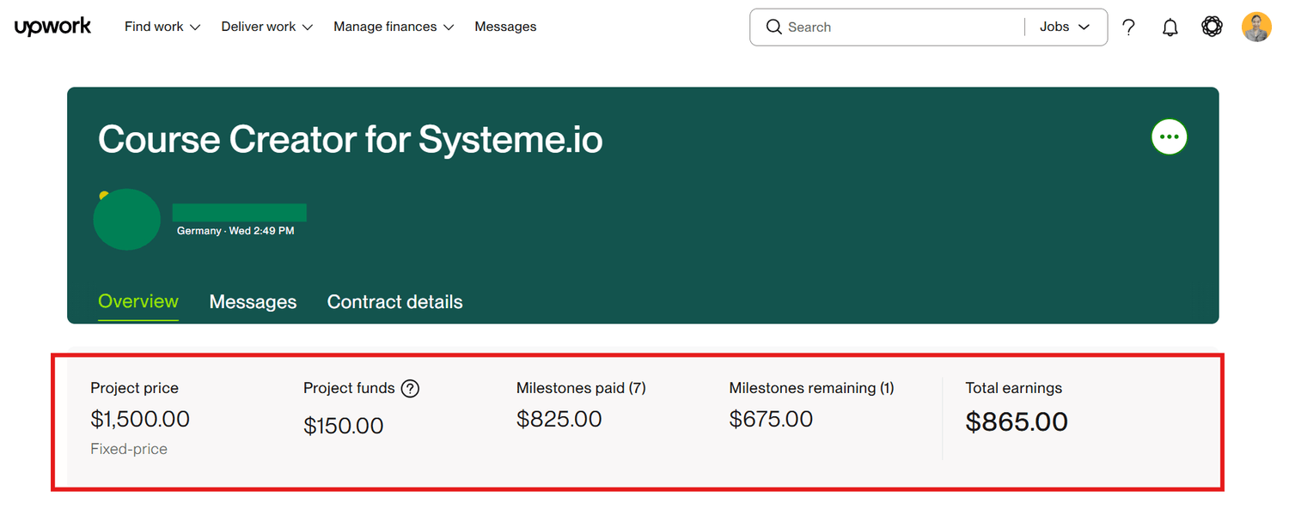Go to Messages in top navigation
Viewport: 1289px width, 515px height.
(x=505, y=27)
